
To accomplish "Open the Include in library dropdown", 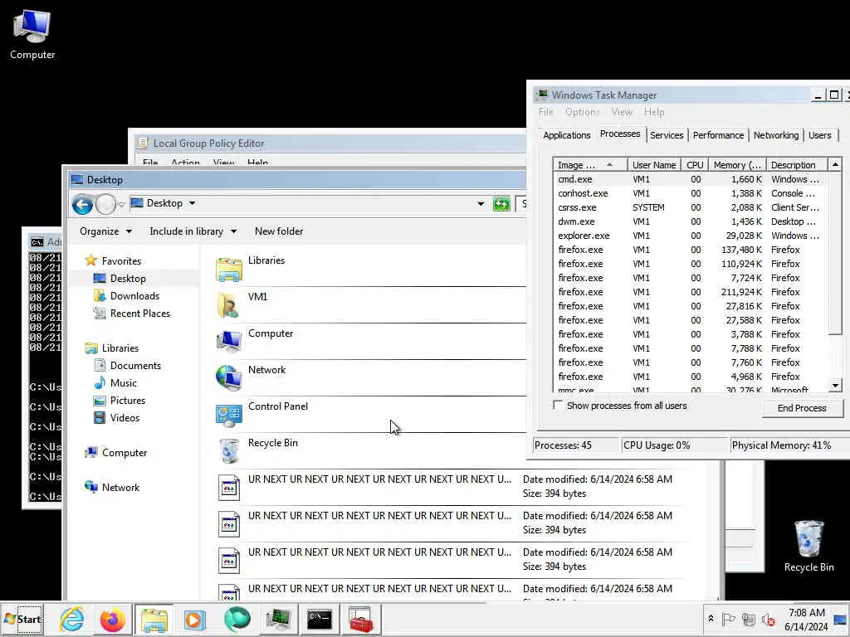I will click(193, 231).
